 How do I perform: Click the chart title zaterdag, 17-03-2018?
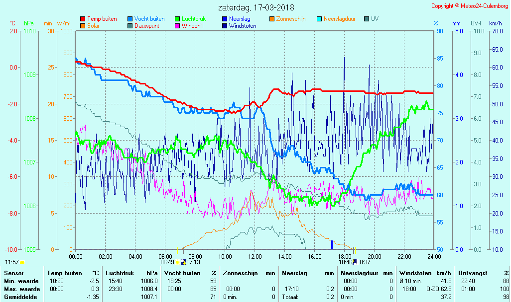[x=256, y=8]
